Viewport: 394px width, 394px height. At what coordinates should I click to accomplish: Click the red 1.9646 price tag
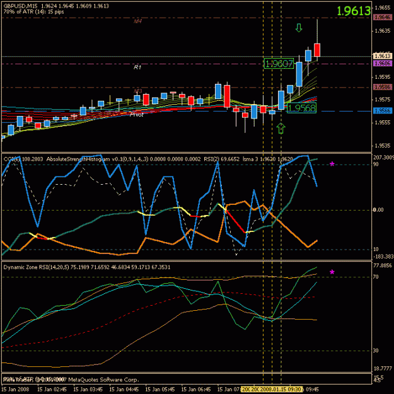pos(383,17)
